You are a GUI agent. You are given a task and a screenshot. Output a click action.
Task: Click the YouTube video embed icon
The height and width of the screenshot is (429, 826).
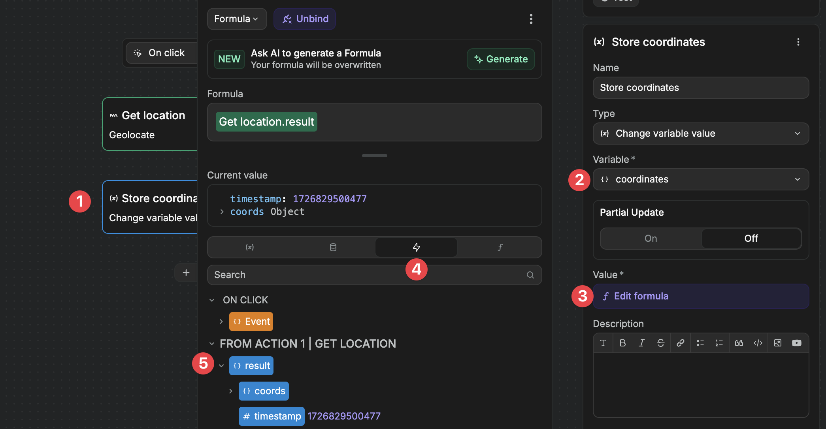796,343
